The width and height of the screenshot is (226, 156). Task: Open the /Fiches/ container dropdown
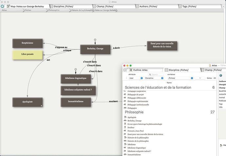click(x=180, y=78)
